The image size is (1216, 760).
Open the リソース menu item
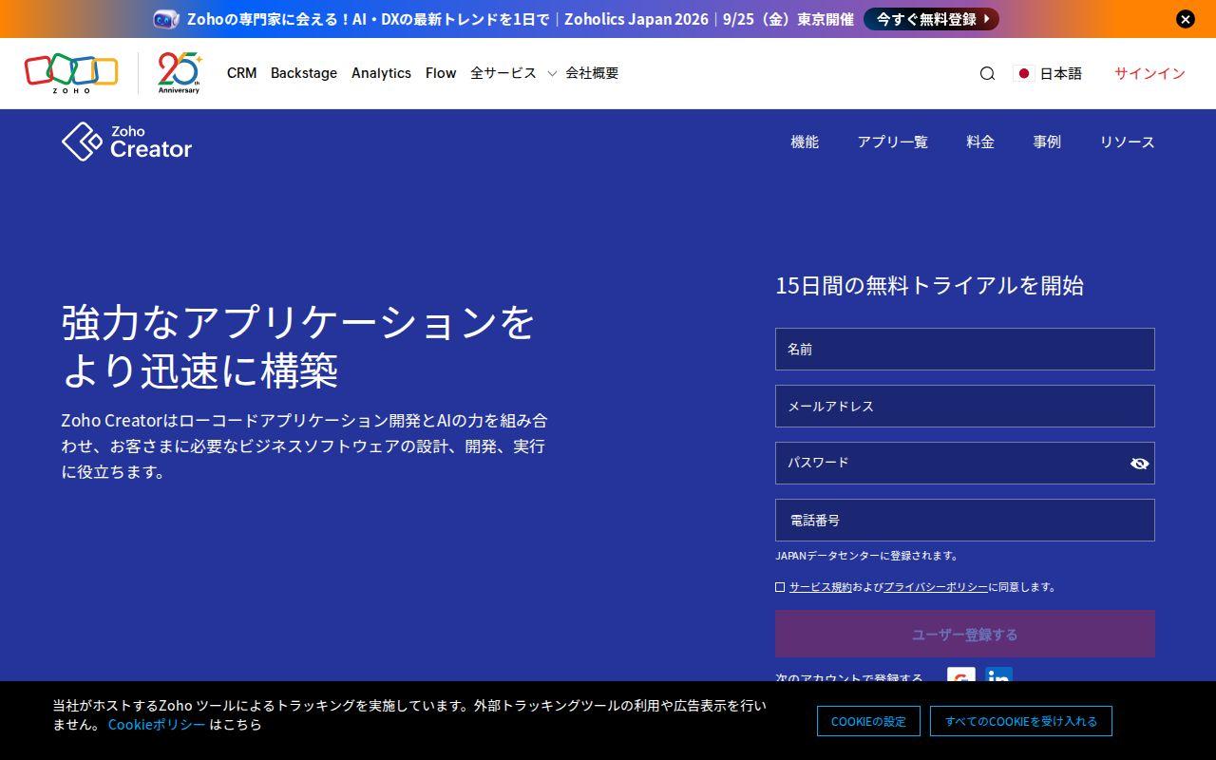tap(1128, 142)
